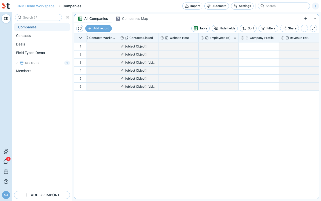Open the Sort options
Image resolution: width=321 pixels, height=201 pixels.
(248, 28)
